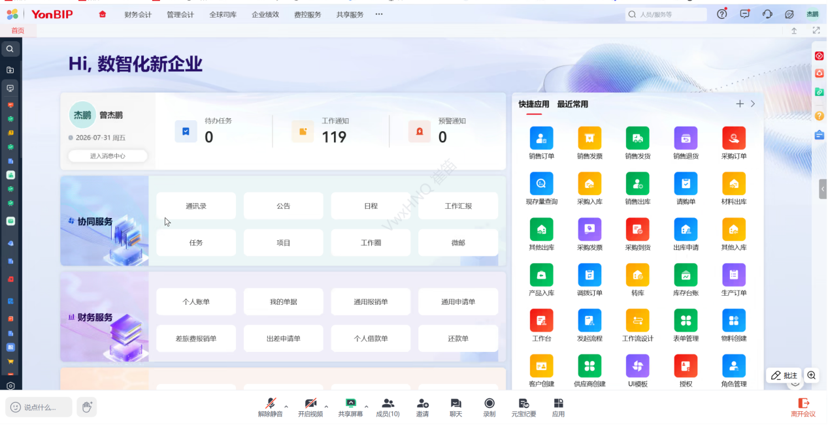The width and height of the screenshot is (828, 425).
Task: Select the 首页 page tab
Action: pyautogui.click(x=18, y=31)
